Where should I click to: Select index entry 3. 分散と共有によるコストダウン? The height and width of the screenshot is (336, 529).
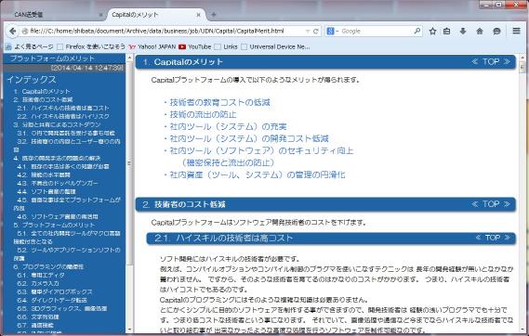click(x=57, y=124)
